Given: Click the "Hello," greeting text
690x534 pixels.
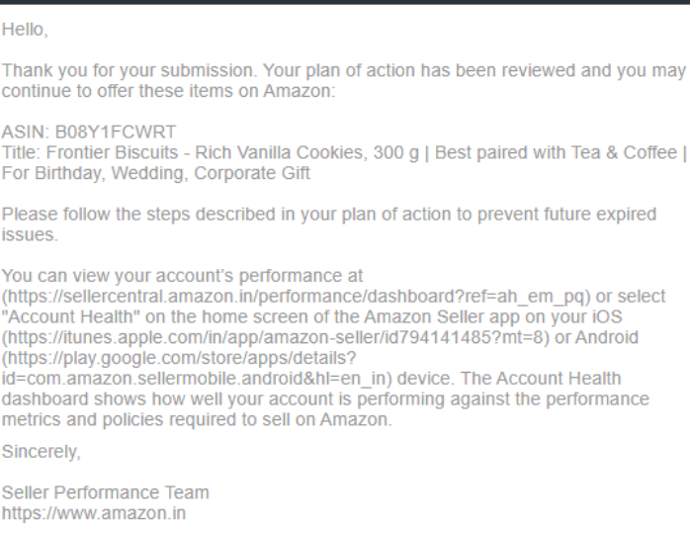Looking at the screenshot, I should 24,33.
